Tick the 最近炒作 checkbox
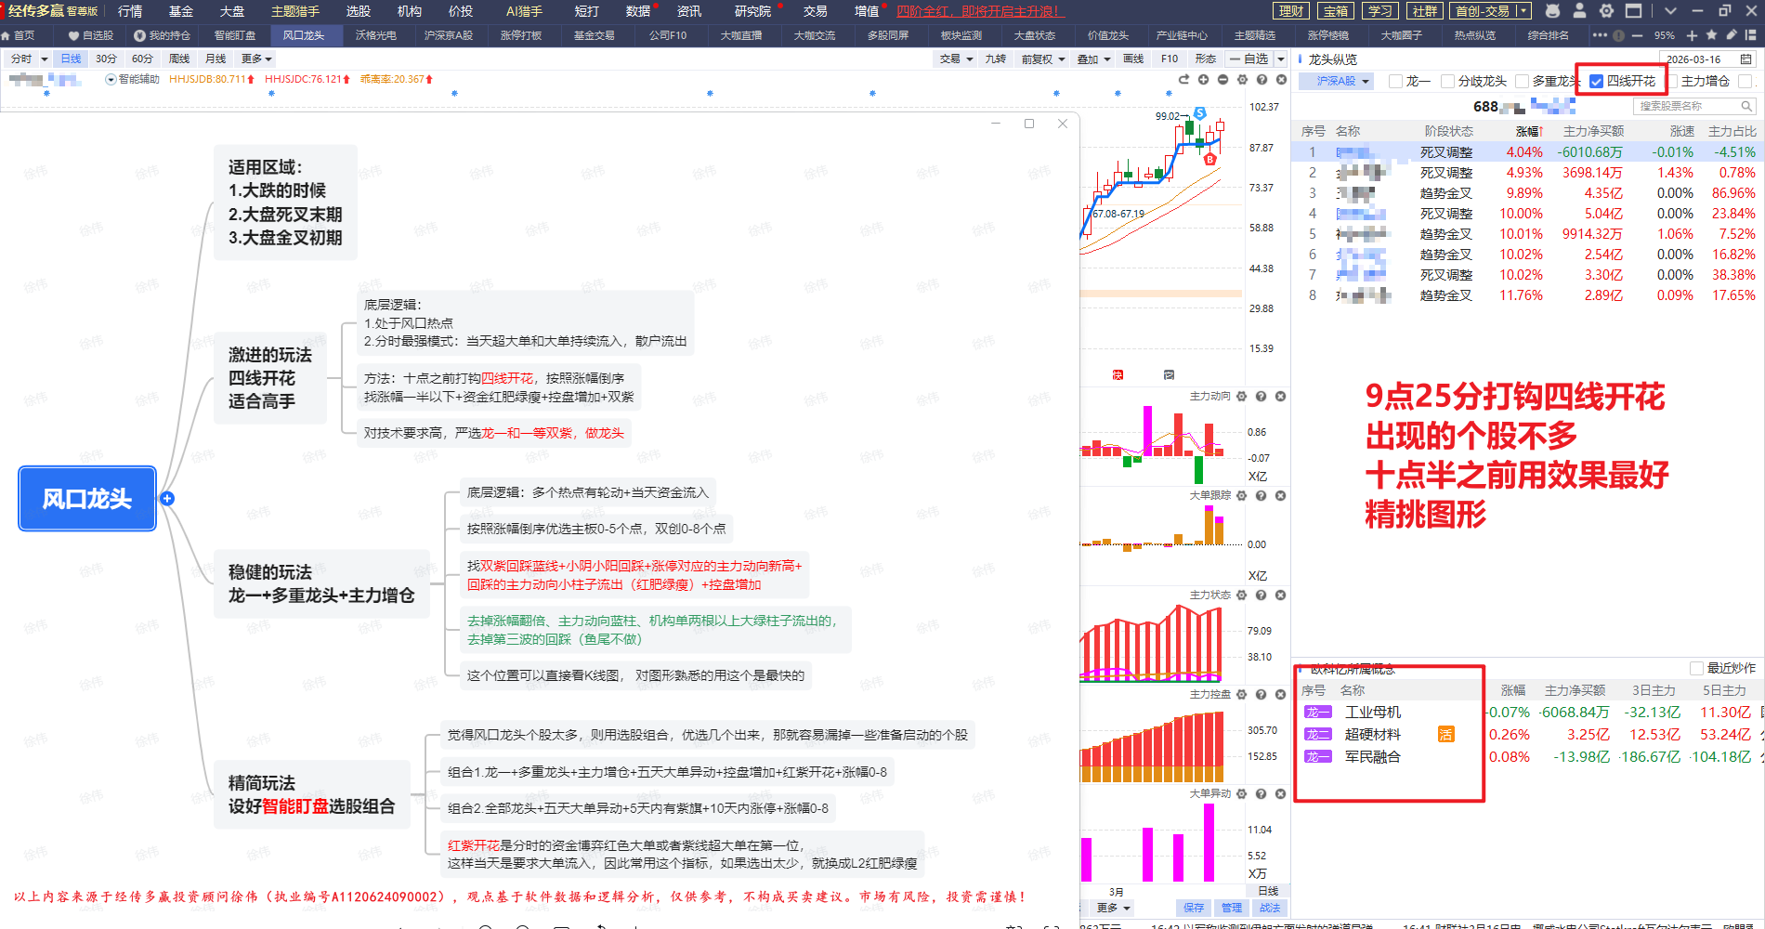1765x929 pixels. pos(1696,668)
